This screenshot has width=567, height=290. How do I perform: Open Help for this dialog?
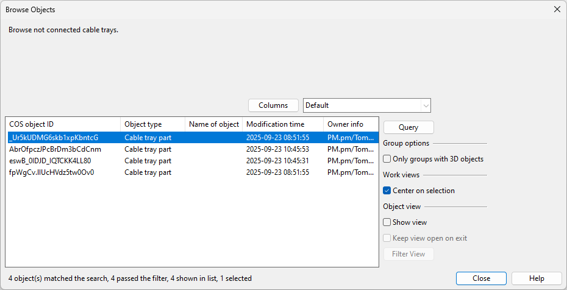pos(537,278)
